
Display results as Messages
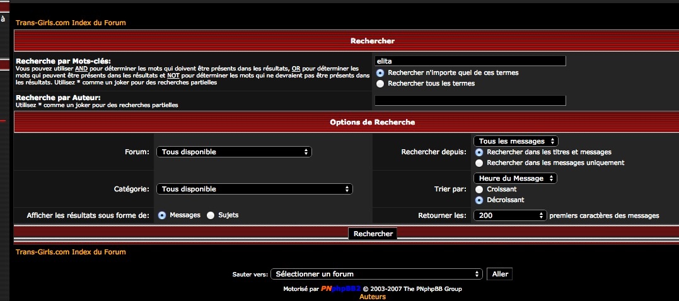click(x=162, y=215)
